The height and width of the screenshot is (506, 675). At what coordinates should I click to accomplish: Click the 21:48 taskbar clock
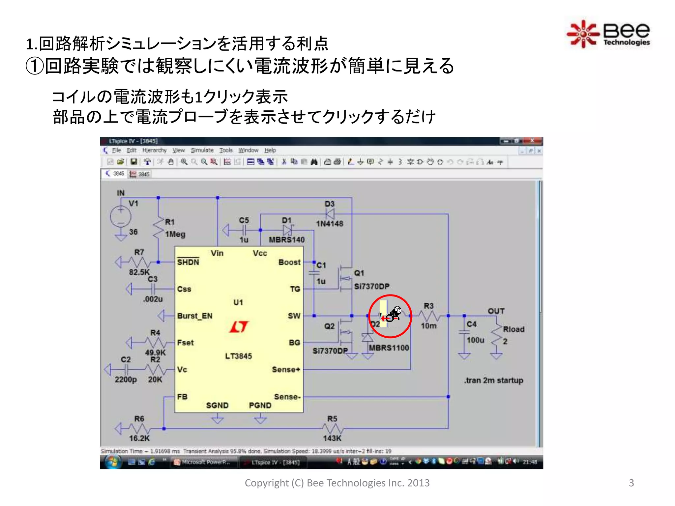pyautogui.click(x=530, y=462)
